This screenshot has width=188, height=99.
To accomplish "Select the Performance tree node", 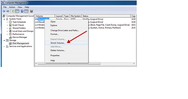I will (18, 34).
